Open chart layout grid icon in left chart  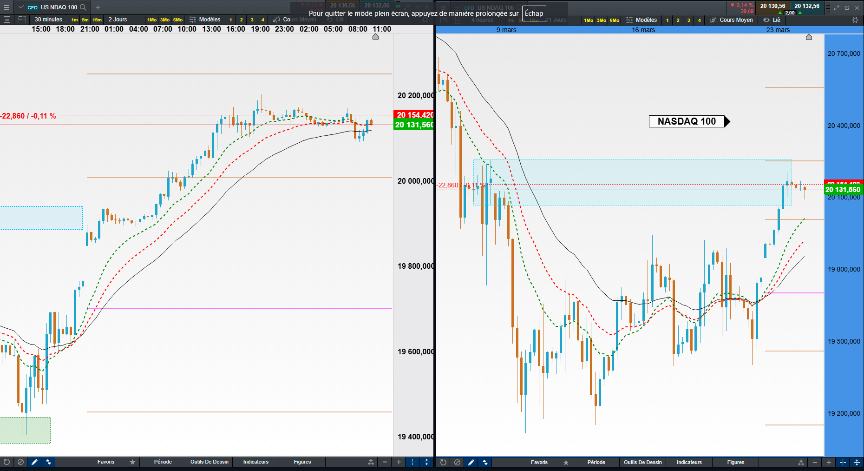pyautogui.click(x=22, y=20)
